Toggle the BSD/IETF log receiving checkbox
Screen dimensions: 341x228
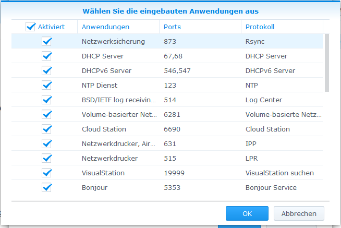[47, 100]
